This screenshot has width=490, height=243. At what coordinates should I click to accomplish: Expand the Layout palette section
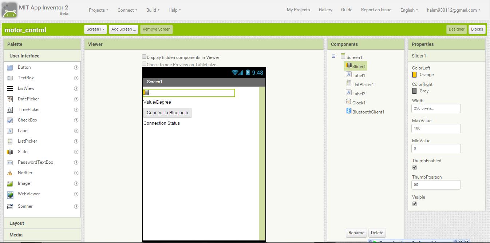(x=42, y=223)
